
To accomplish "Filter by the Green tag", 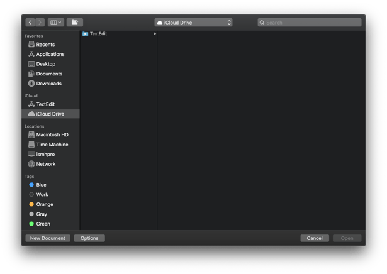I will coord(50,224).
